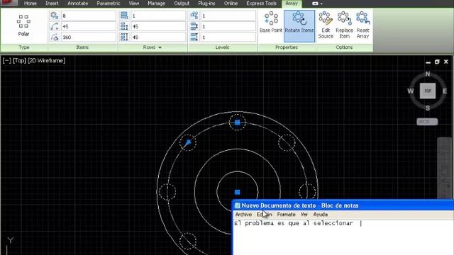Edit the row spacing field

(158, 27)
